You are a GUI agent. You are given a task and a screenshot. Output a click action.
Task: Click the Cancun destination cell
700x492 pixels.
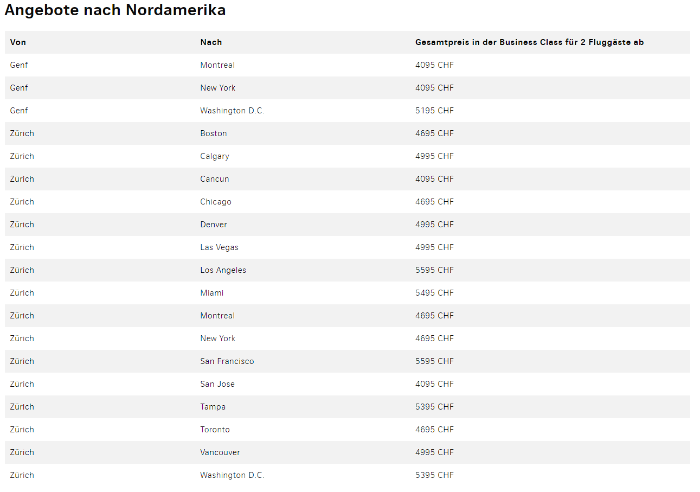pyautogui.click(x=215, y=179)
